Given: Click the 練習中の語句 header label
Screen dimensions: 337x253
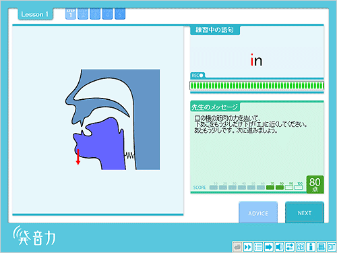Looking at the screenshot, I should [215, 30].
